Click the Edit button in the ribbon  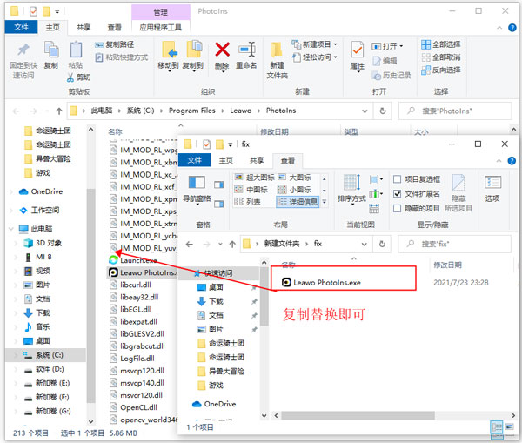click(x=385, y=61)
